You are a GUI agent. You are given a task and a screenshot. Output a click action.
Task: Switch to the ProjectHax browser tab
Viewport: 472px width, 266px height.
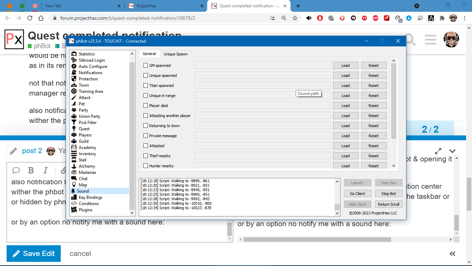pos(165,6)
